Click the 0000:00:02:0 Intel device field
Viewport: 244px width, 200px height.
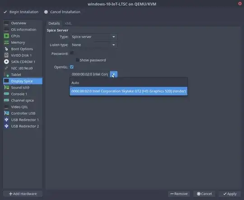90,74
